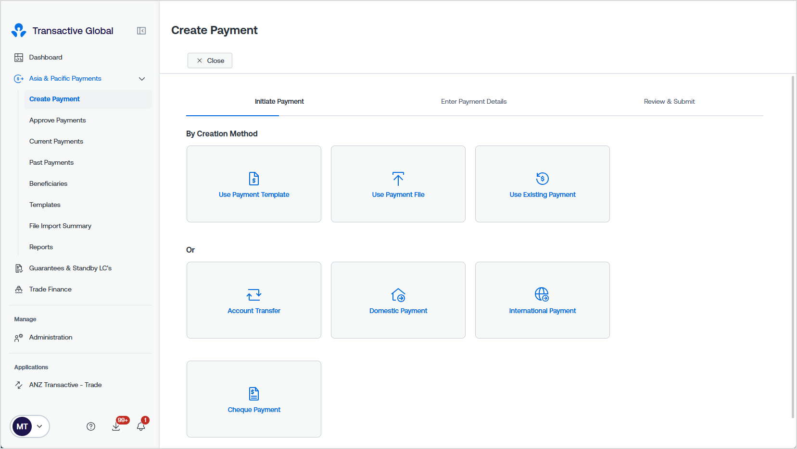Click the Use Payment File upload arrow icon
The image size is (797, 449).
point(398,179)
